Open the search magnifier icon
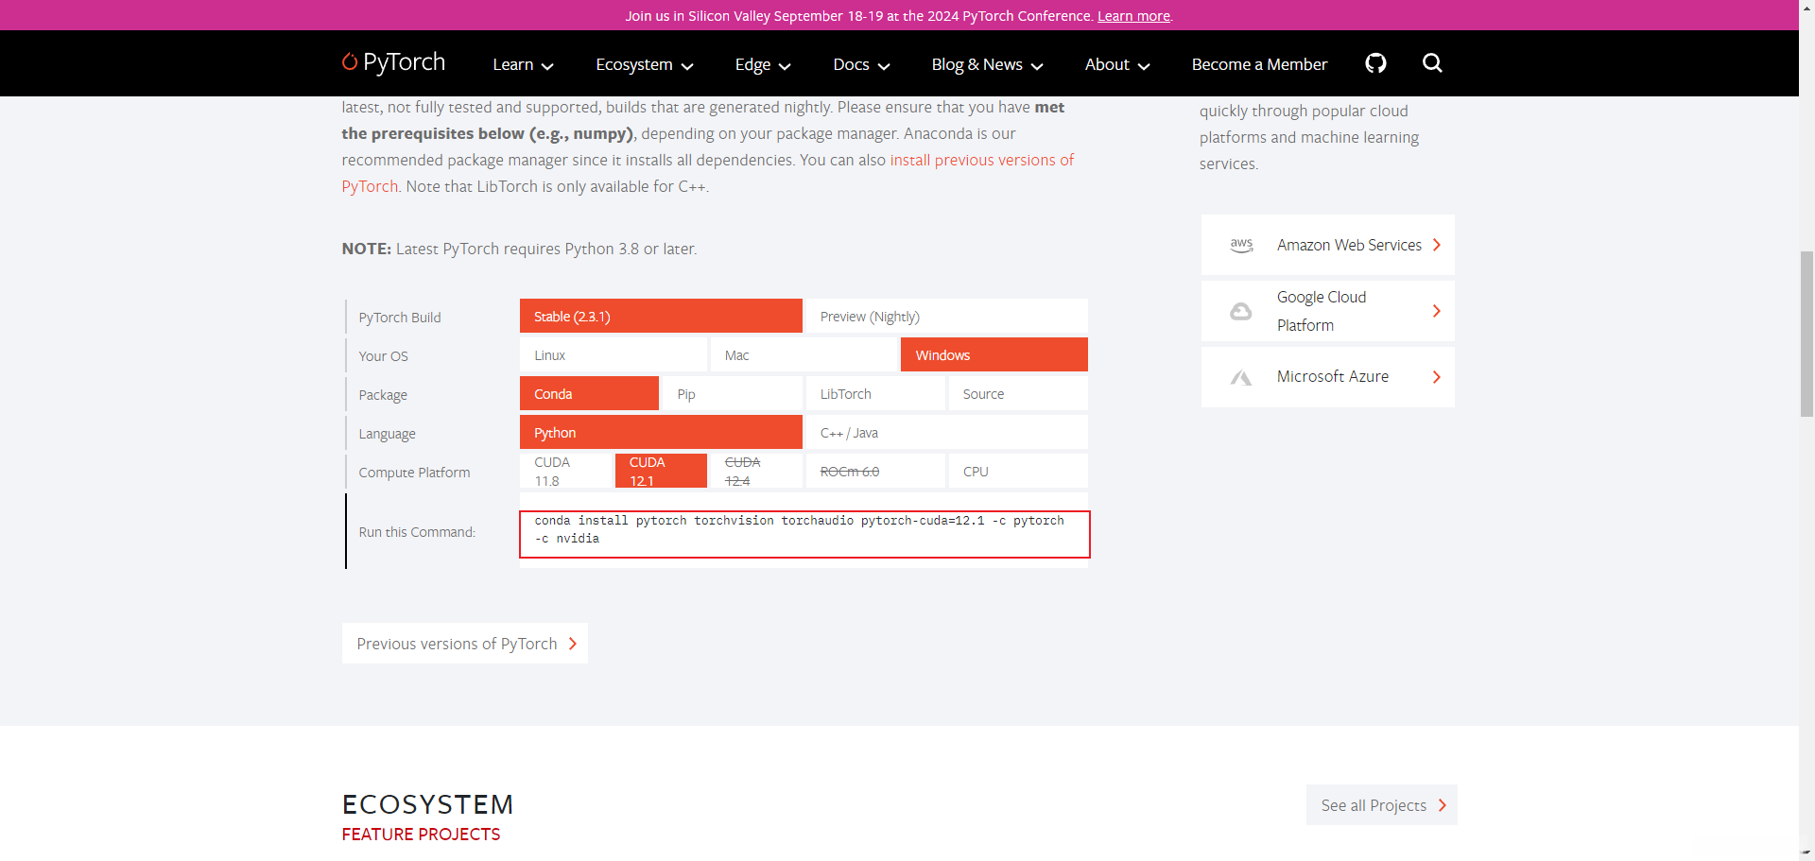 point(1432,63)
